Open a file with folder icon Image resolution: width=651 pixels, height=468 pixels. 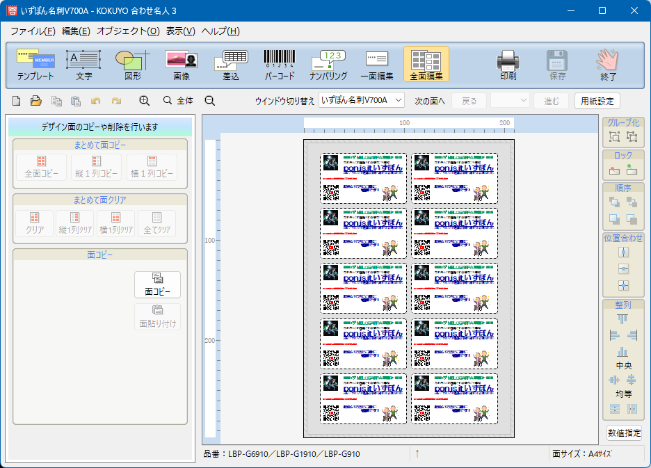coord(36,101)
